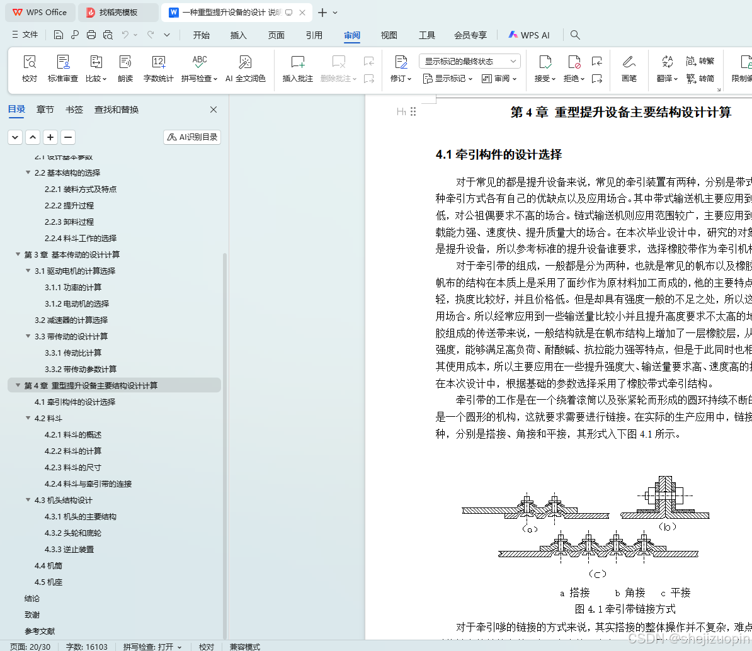Click the print icon in quick toolbar
The height and width of the screenshot is (651, 752).
point(91,35)
